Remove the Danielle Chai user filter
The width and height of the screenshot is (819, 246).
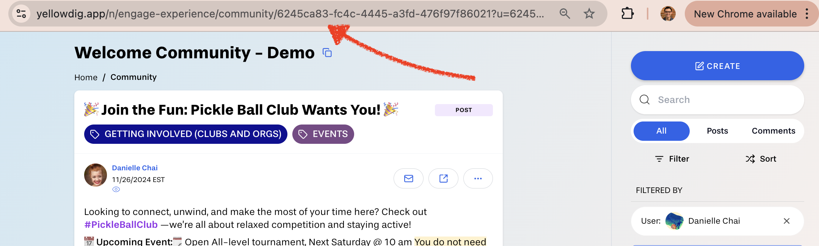click(786, 221)
